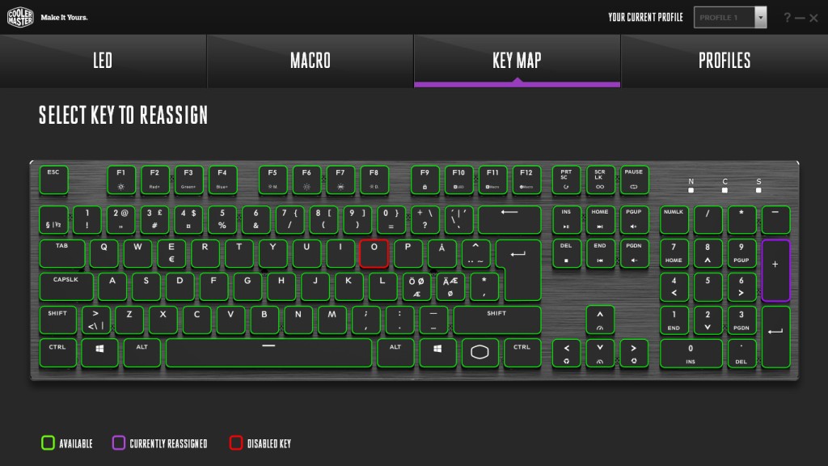The image size is (828, 466).
Task: Select the NUMLK key
Action: [674, 219]
